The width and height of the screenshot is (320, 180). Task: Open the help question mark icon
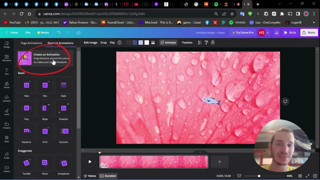click(315, 176)
